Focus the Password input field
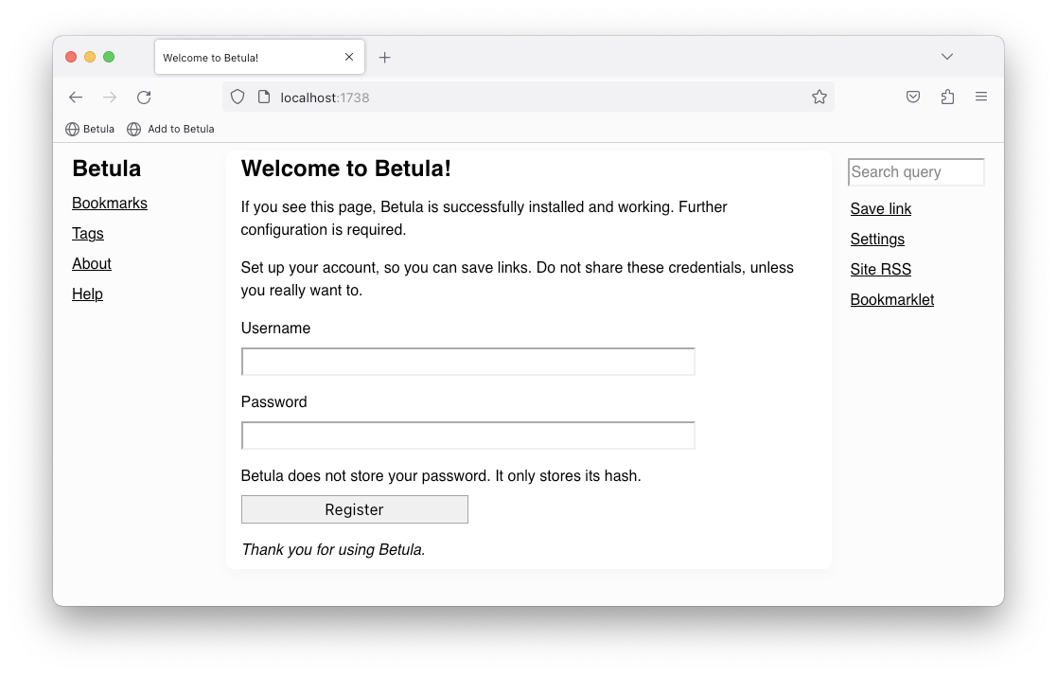The height and width of the screenshot is (676, 1057). click(467, 436)
